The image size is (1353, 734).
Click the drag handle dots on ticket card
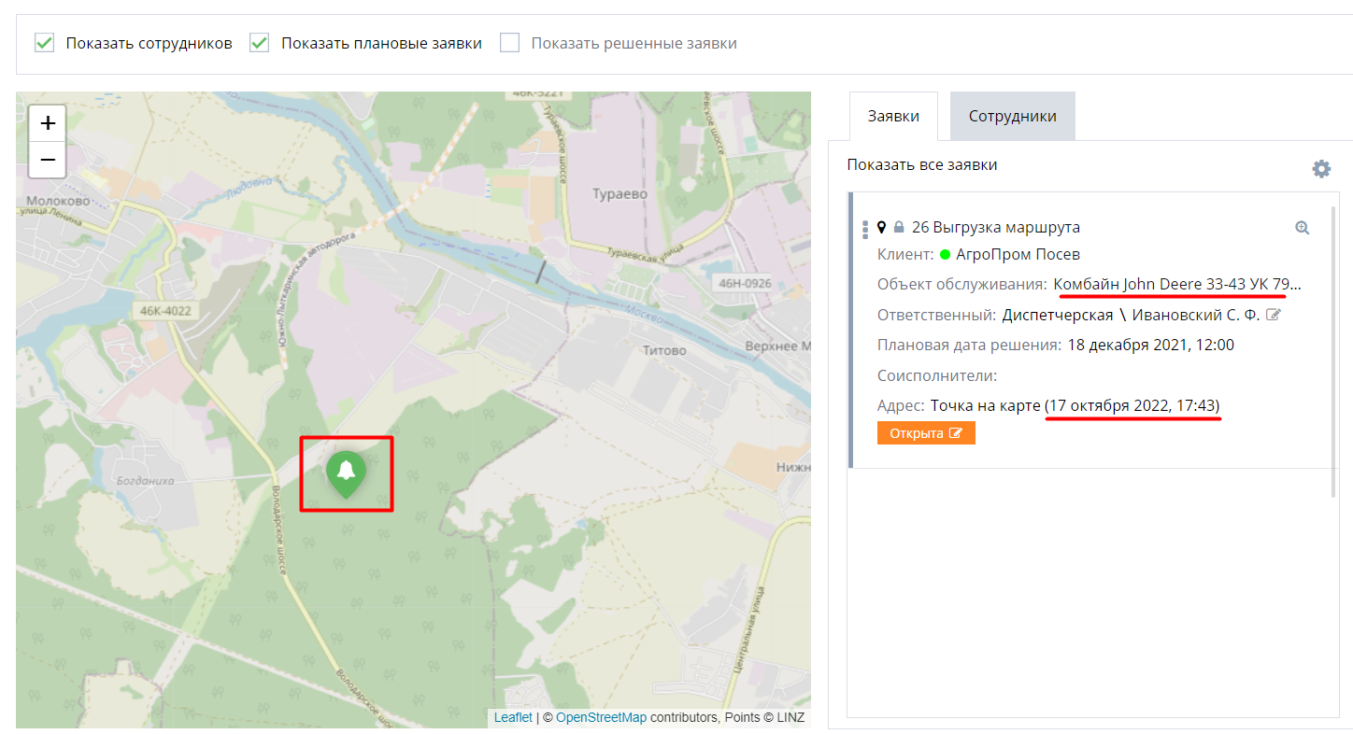point(864,227)
